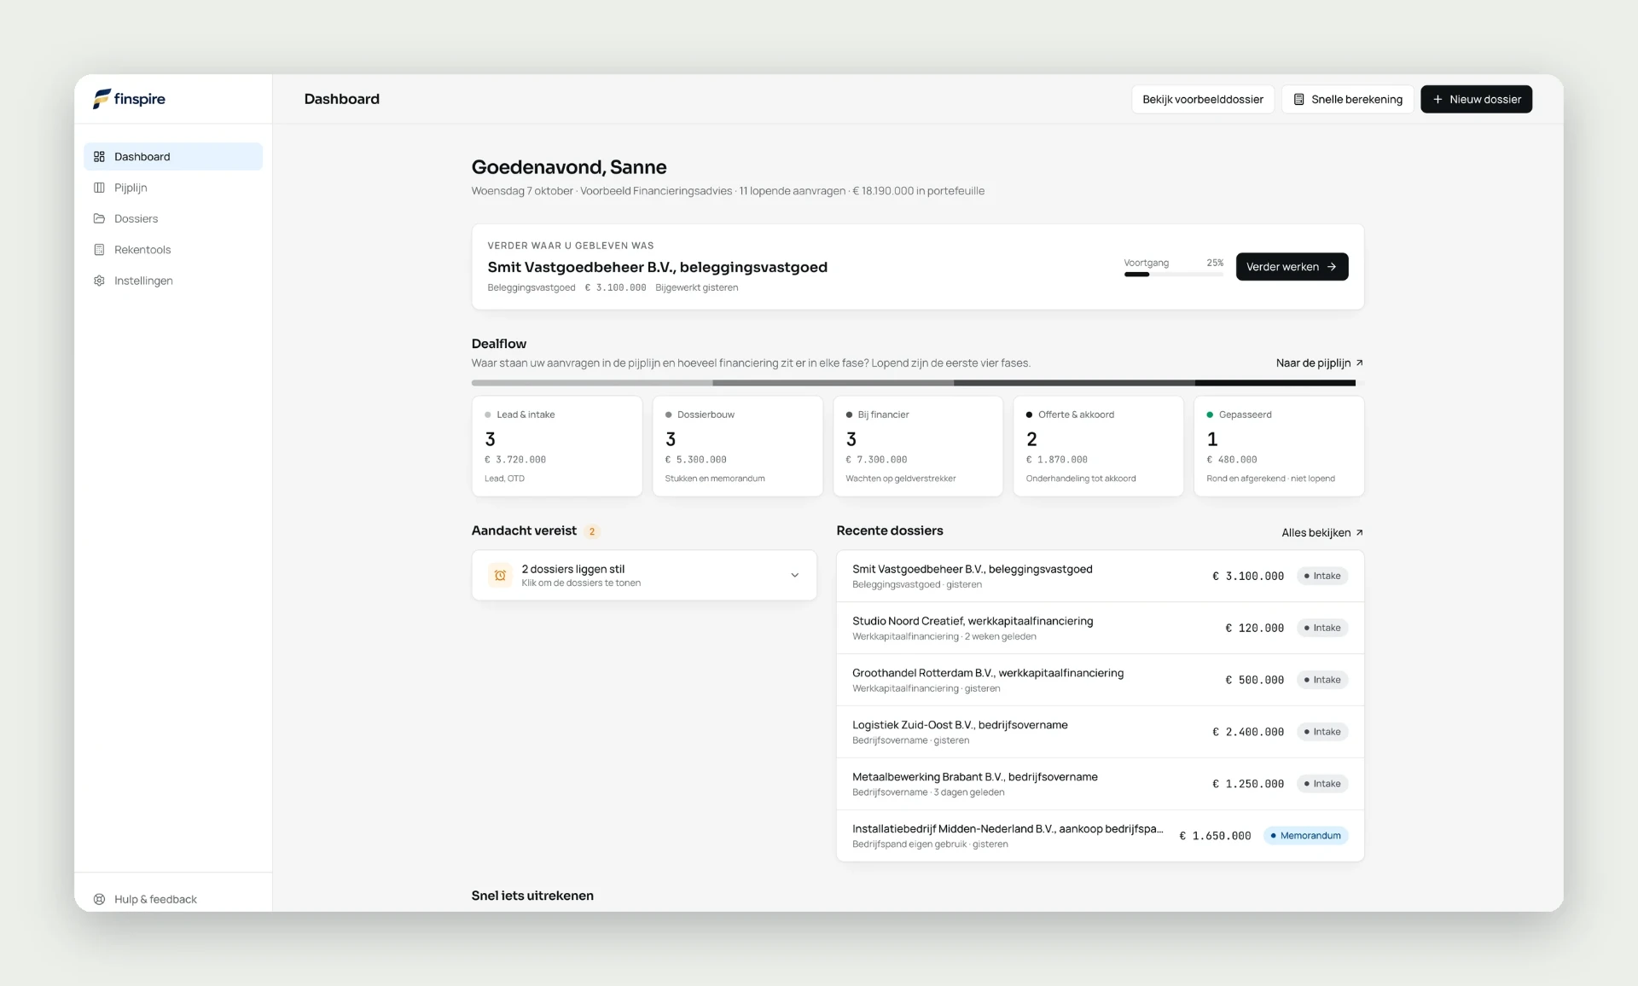The height and width of the screenshot is (986, 1638).
Task: Open Groothandel Rotterdam B.V. dossier row
Action: pyautogui.click(x=1100, y=680)
